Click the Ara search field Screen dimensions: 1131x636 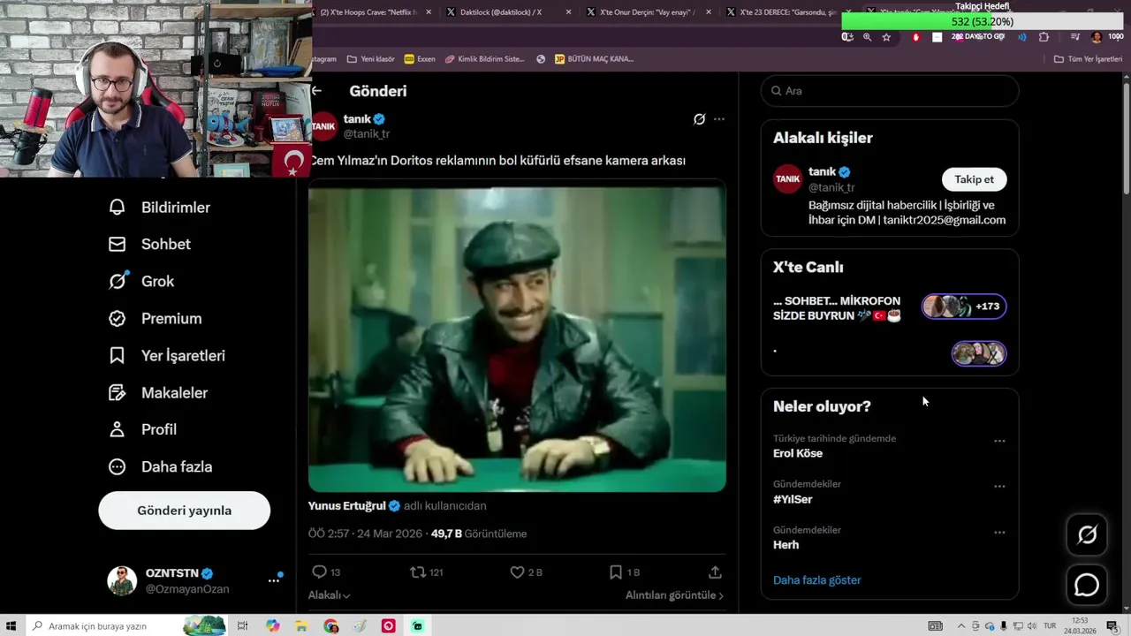coord(890,91)
